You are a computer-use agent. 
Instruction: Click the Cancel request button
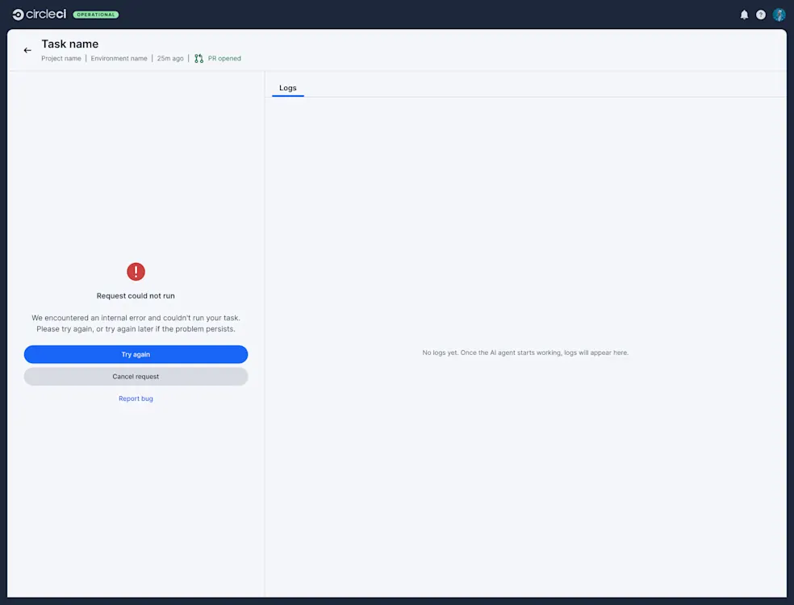pos(136,376)
